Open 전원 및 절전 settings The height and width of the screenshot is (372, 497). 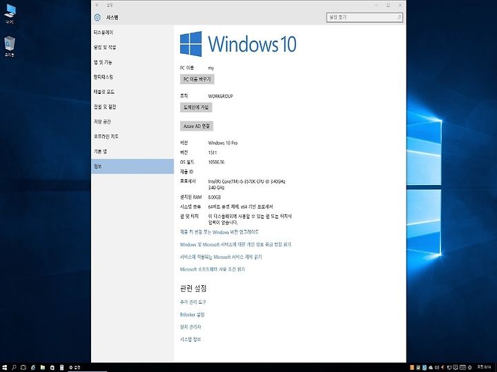pyautogui.click(x=132, y=107)
